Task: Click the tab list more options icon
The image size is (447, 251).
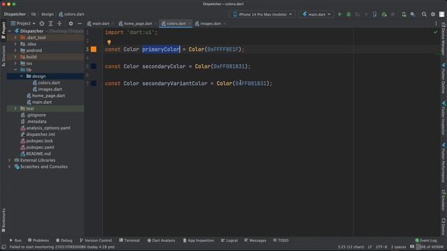Action: coord(436,24)
